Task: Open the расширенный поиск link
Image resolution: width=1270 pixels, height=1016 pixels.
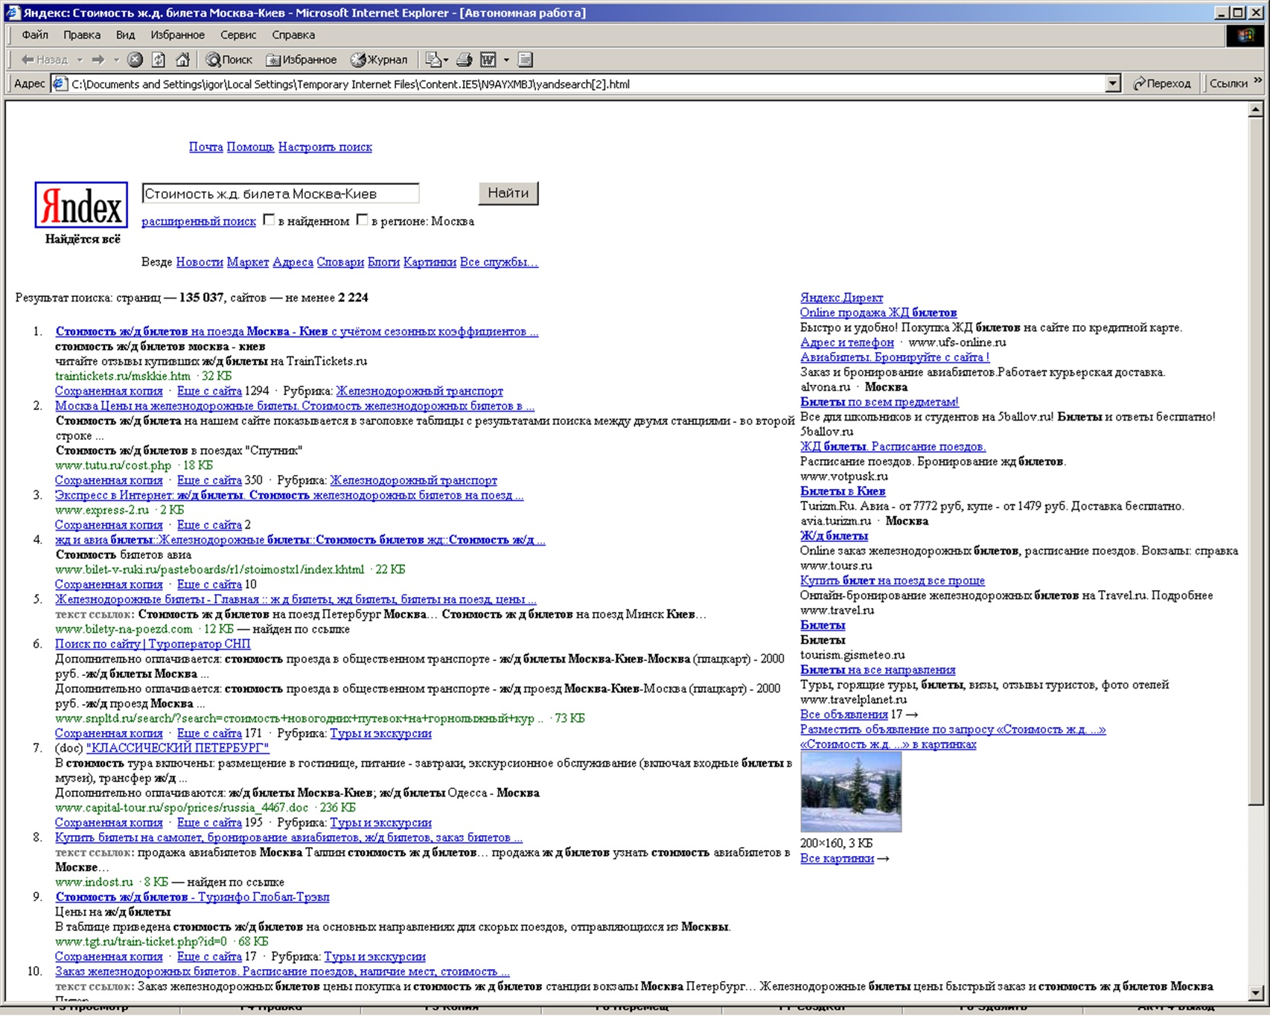Action: pos(199,221)
